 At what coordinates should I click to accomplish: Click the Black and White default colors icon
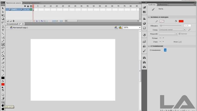(x=3, y=88)
